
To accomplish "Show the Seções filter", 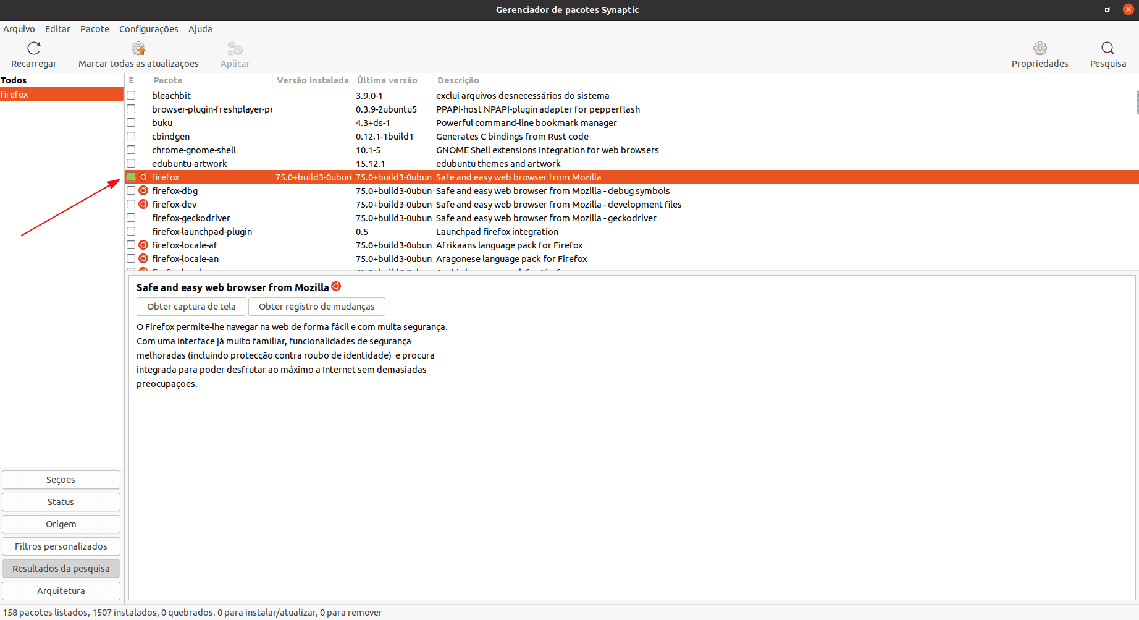I will (x=61, y=480).
